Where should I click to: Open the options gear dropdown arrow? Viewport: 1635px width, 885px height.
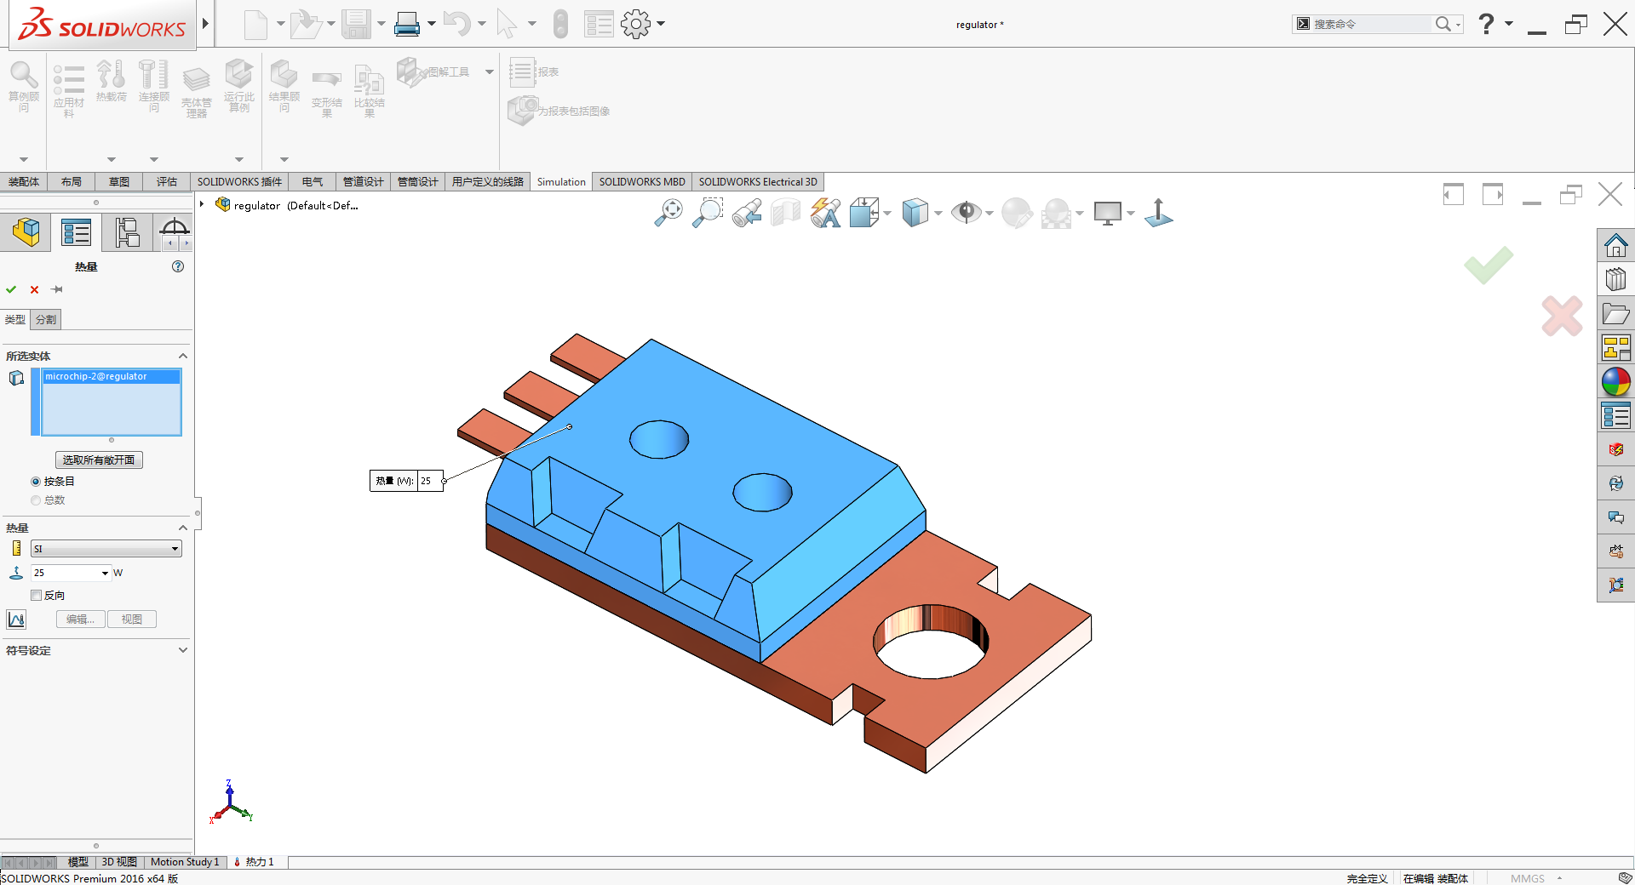pyautogui.click(x=661, y=24)
